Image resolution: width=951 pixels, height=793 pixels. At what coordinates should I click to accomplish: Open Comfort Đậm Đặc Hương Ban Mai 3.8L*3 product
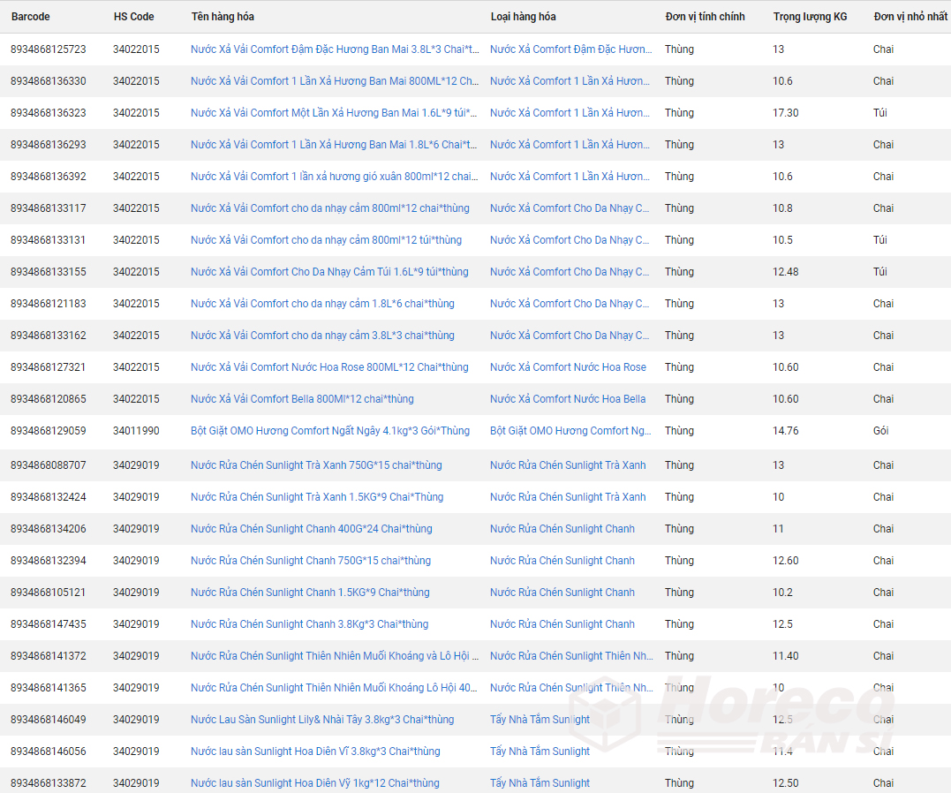point(335,49)
